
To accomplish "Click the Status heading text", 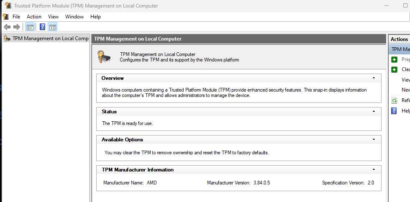I will pos(109,111).
